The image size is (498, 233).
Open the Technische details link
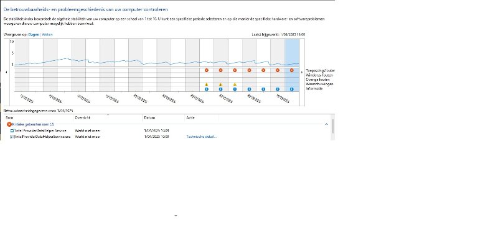pyautogui.click(x=201, y=137)
